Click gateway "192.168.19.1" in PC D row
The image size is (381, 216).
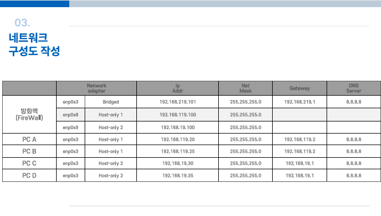click(x=300, y=175)
